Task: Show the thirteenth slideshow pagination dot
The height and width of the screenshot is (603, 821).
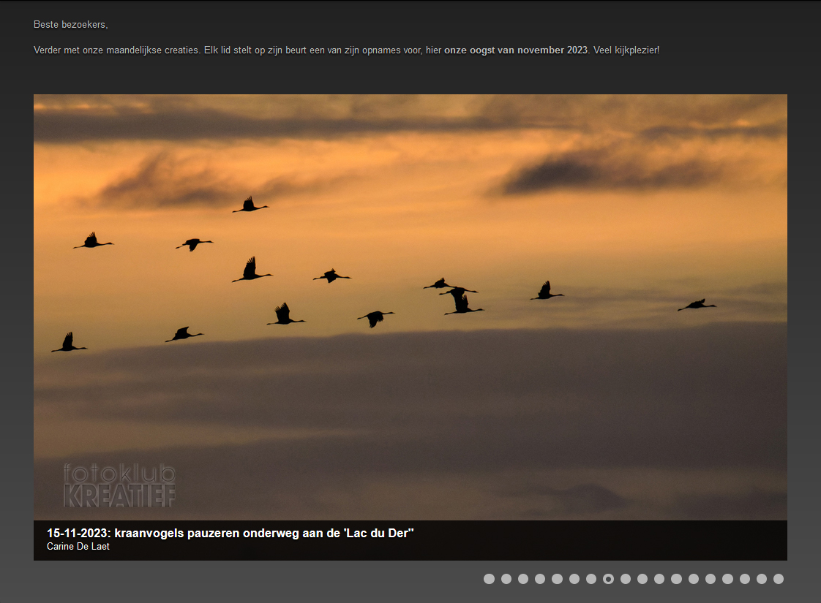Action: coord(694,579)
